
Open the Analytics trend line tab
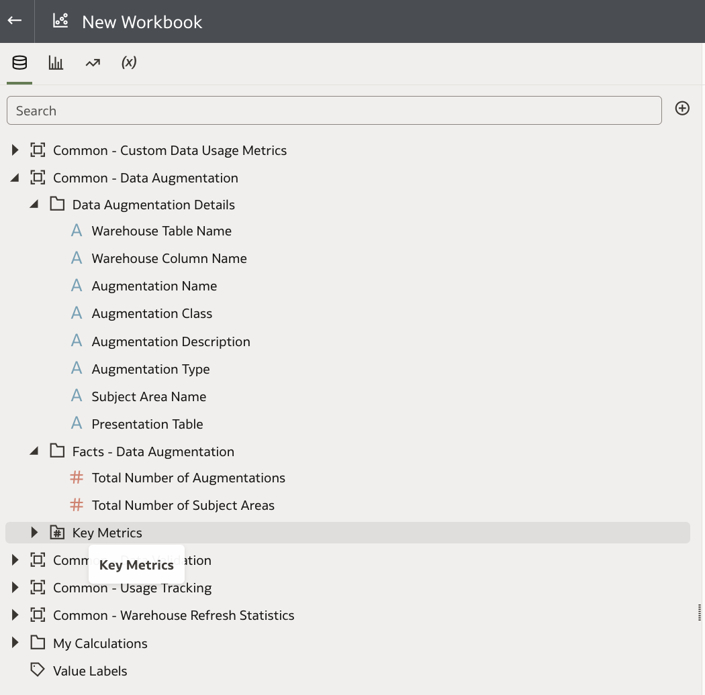(93, 63)
